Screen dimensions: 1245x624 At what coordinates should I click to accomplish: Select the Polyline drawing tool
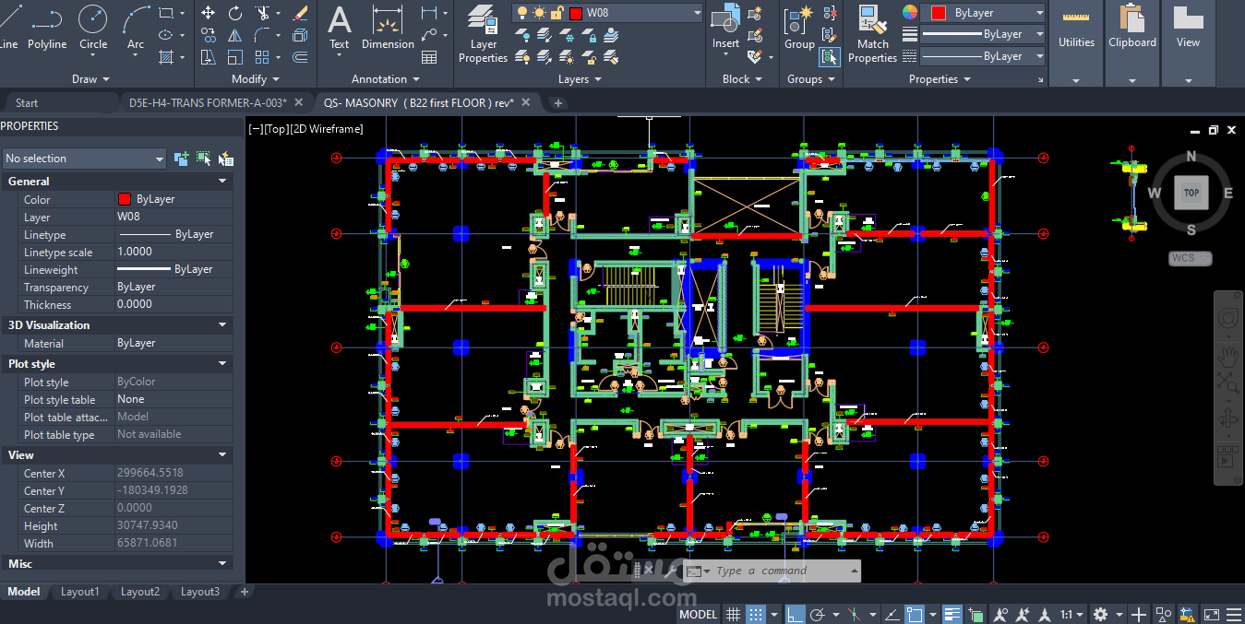(x=46, y=27)
